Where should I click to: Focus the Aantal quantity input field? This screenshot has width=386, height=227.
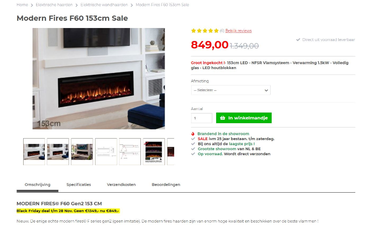pyautogui.click(x=201, y=118)
